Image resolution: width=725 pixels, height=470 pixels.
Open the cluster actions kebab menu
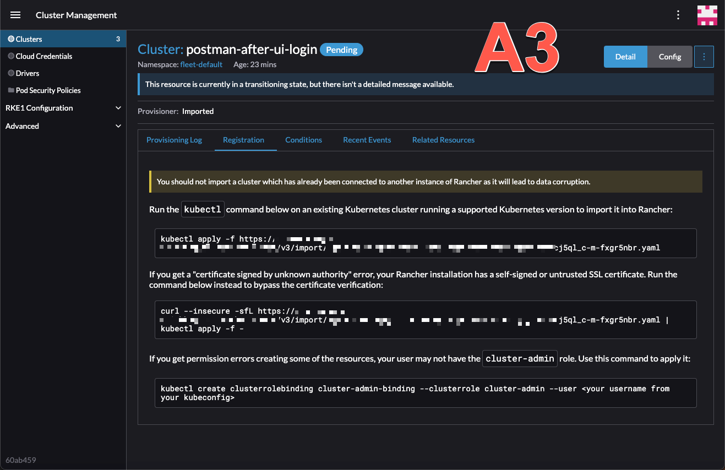tap(704, 56)
